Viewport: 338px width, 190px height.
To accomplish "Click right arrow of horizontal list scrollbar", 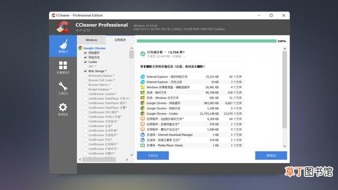I will point(127,159).
